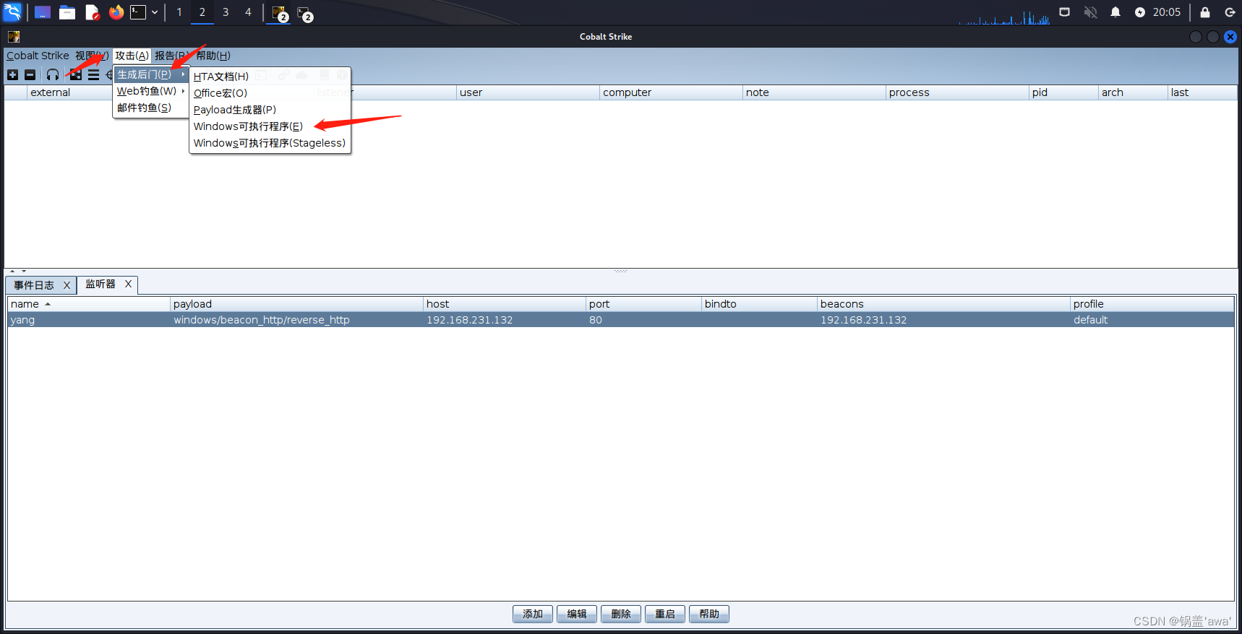Image resolution: width=1242 pixels, height=634 pixels.
Task: Select HTA文档(H) from submenu
Action: coord(270,77)
